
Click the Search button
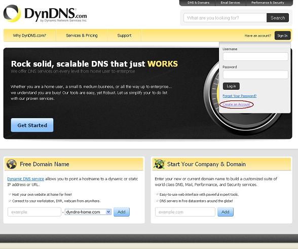278,18
